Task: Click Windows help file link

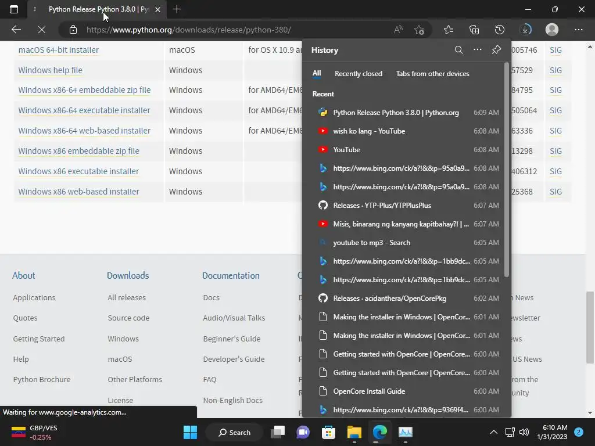Action: coord(50,70)
